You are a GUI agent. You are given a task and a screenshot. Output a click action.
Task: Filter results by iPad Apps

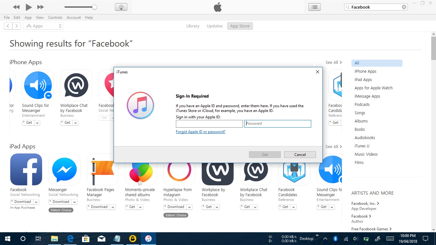pos(363,80)
